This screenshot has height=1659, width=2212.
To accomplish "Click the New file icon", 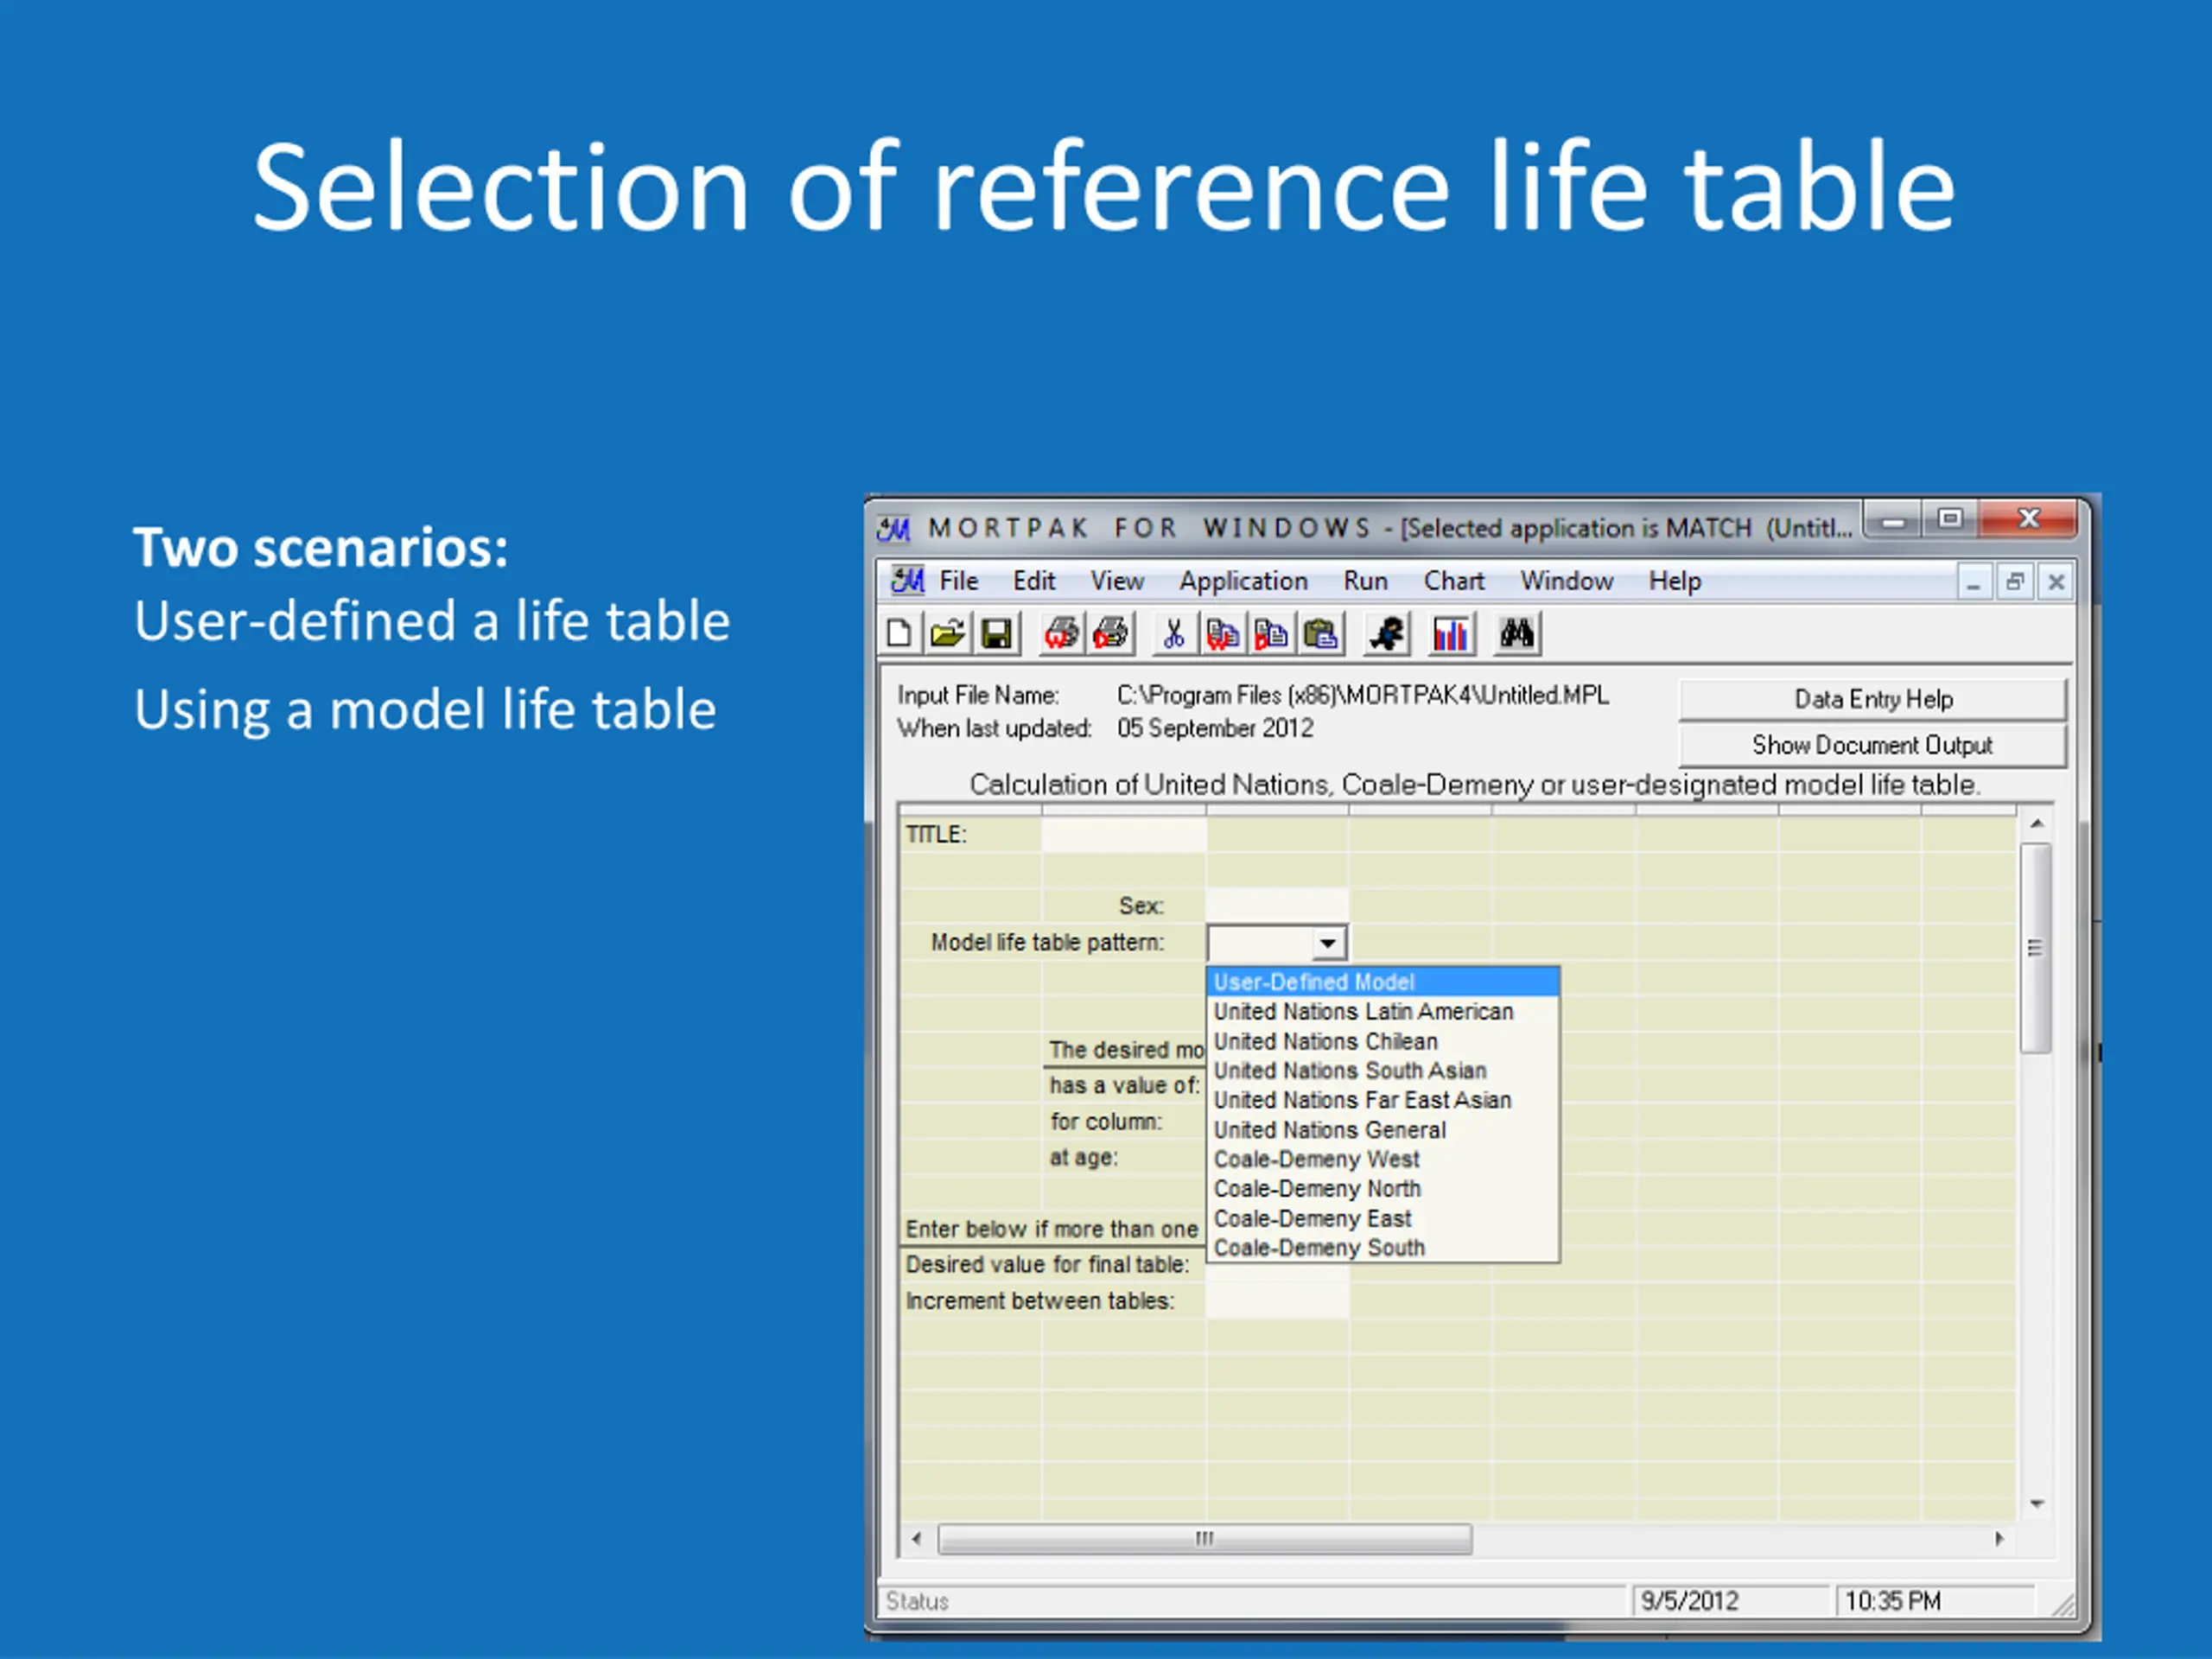I will coord(898,634).
